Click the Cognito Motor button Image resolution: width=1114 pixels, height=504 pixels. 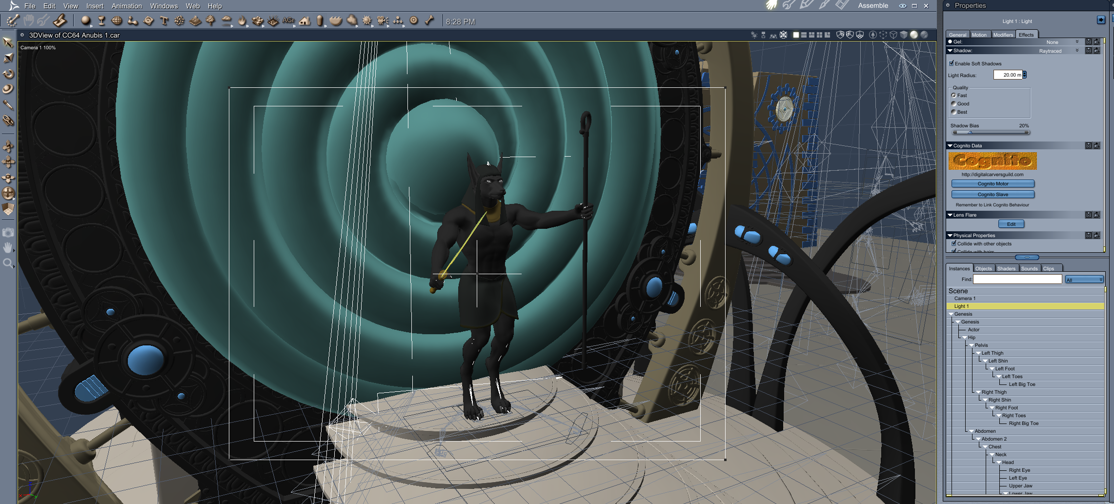(992, 184)
